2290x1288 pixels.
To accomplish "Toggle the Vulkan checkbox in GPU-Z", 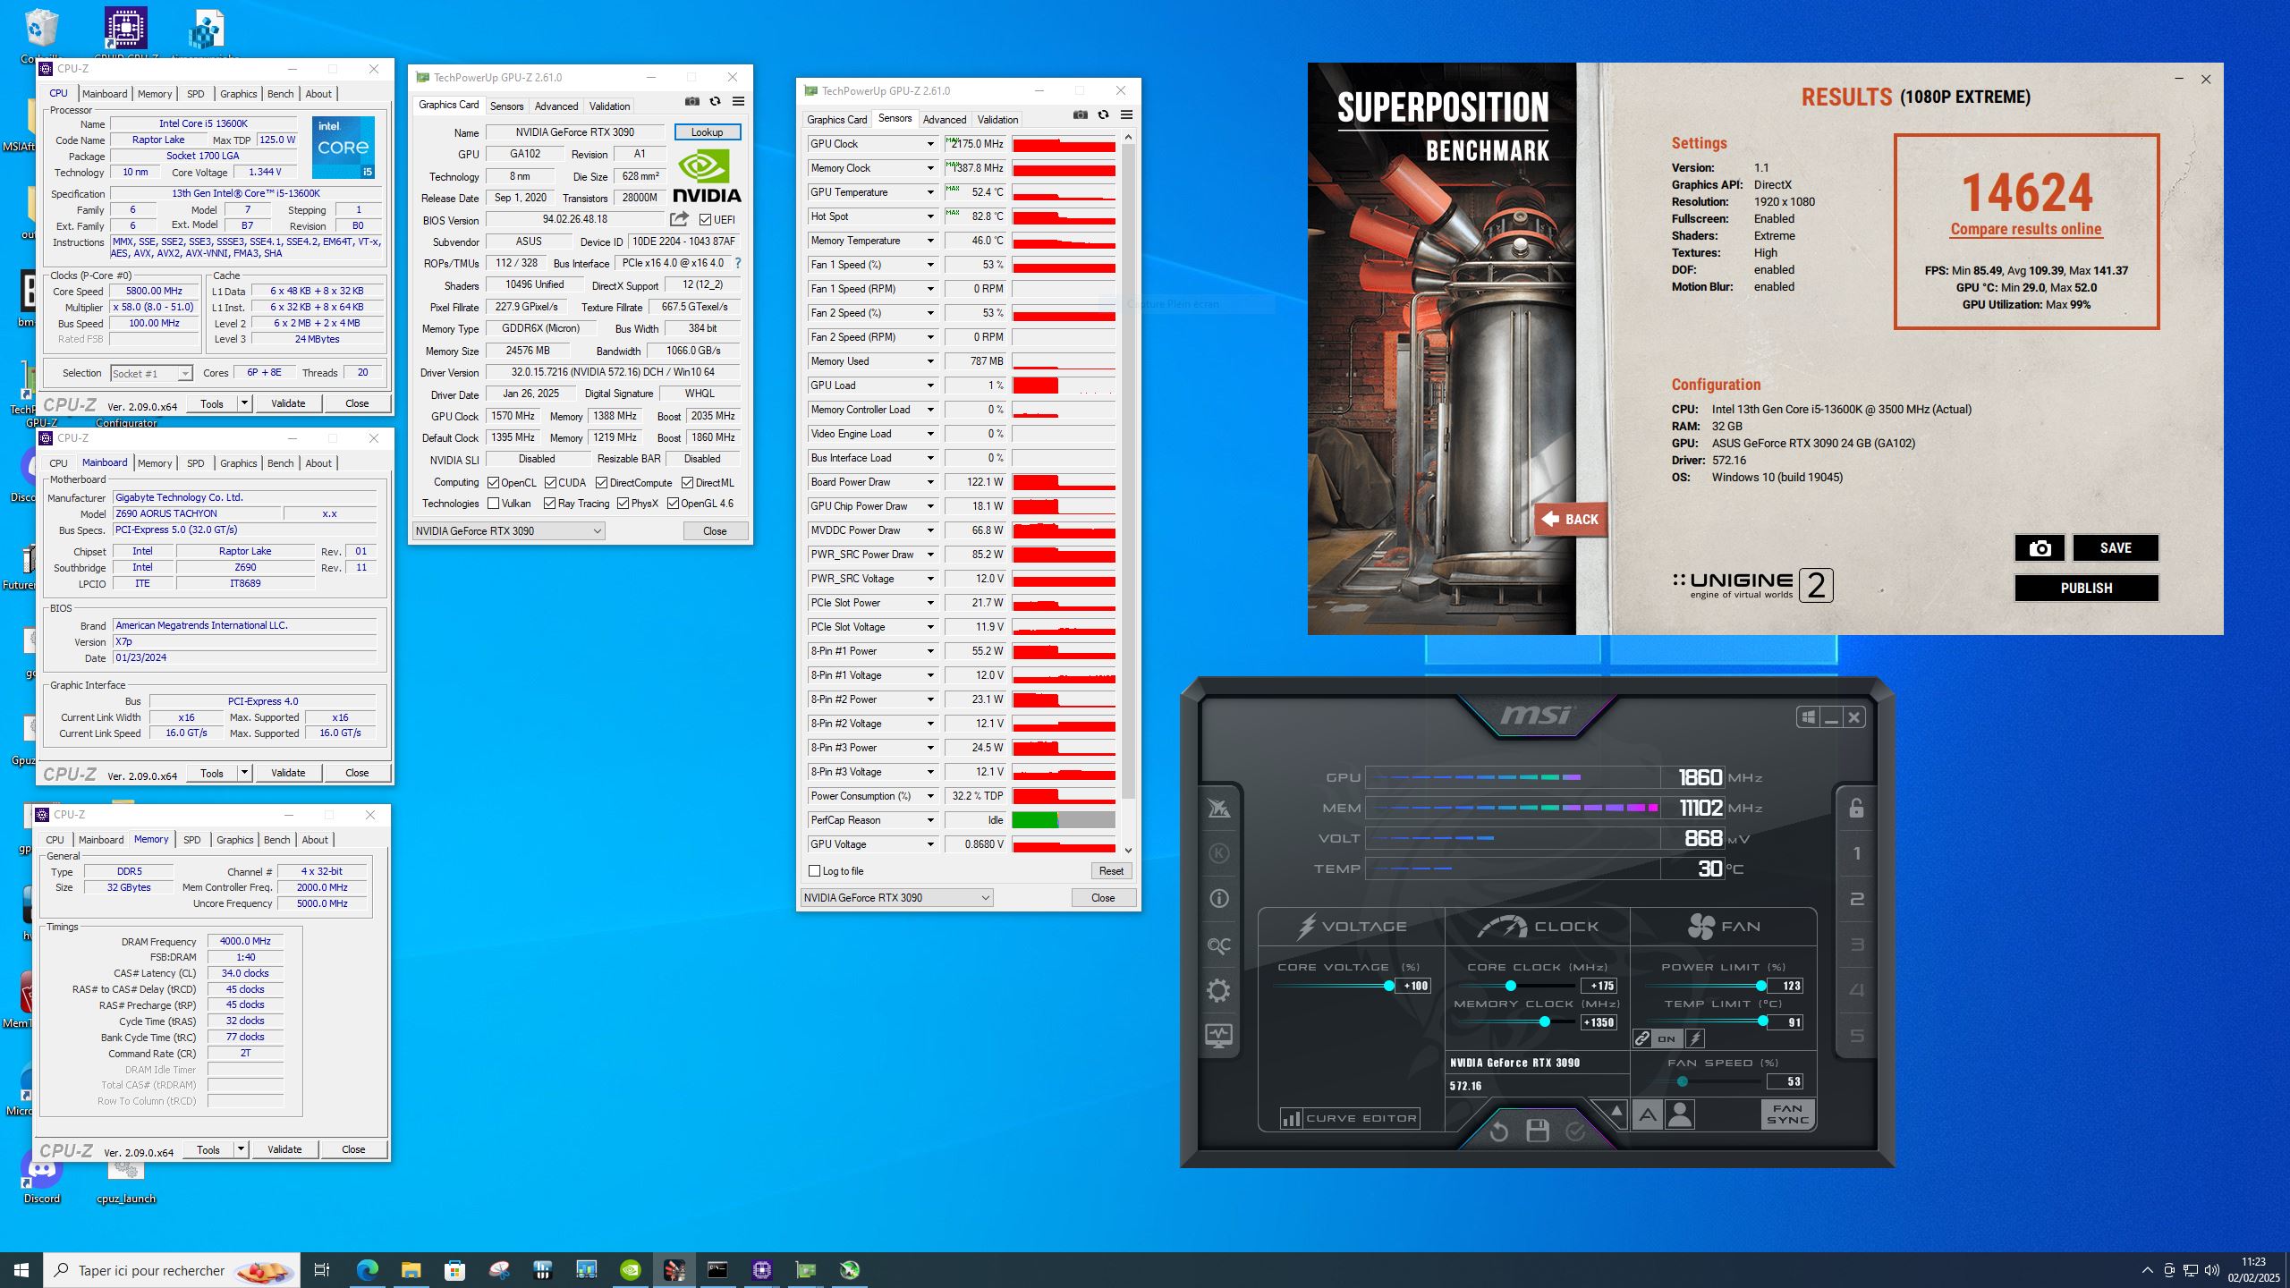I will [x=493, y=504].
